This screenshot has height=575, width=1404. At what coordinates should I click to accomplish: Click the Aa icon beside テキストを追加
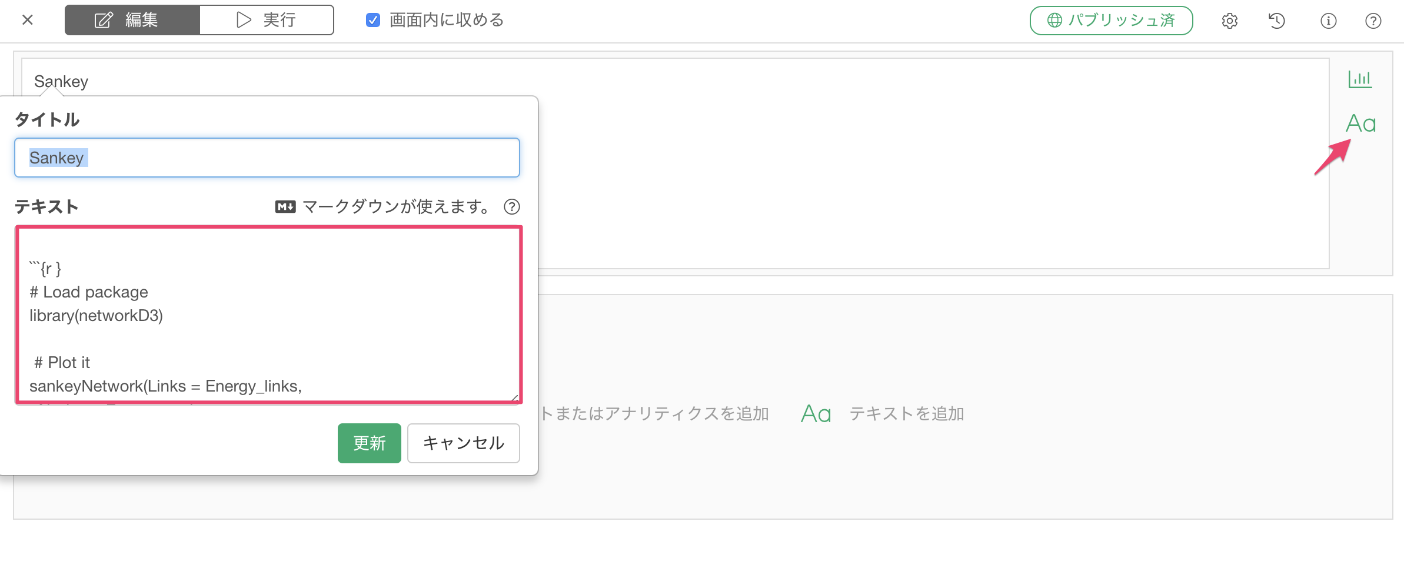pos(816,414)
